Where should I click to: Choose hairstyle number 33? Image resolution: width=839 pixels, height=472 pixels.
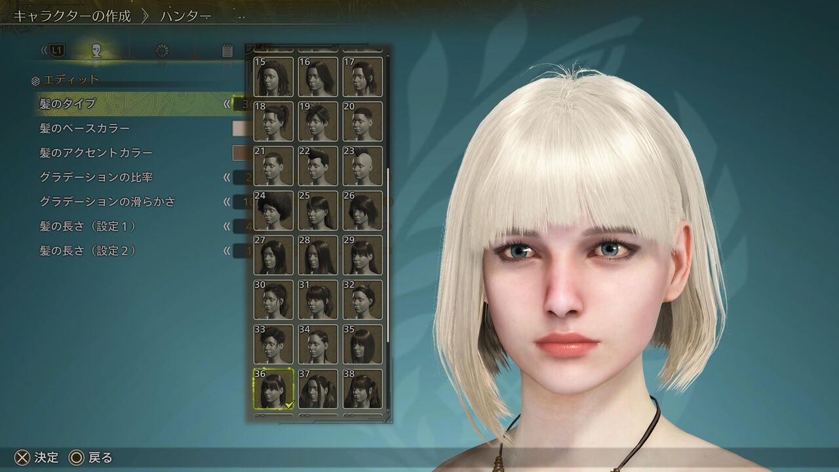[x=273, y=344]
